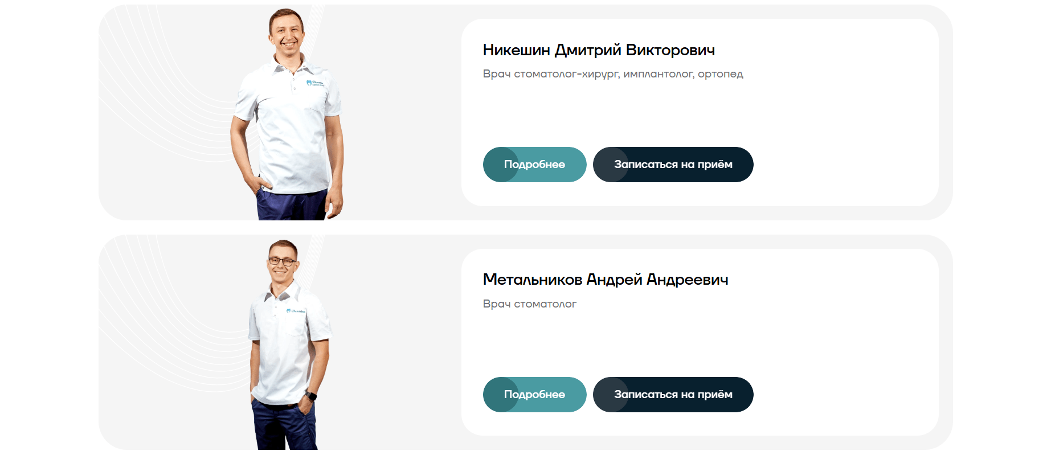
Task: Click the clinic logo on Никешин's shirt
Action: point(315,83)
